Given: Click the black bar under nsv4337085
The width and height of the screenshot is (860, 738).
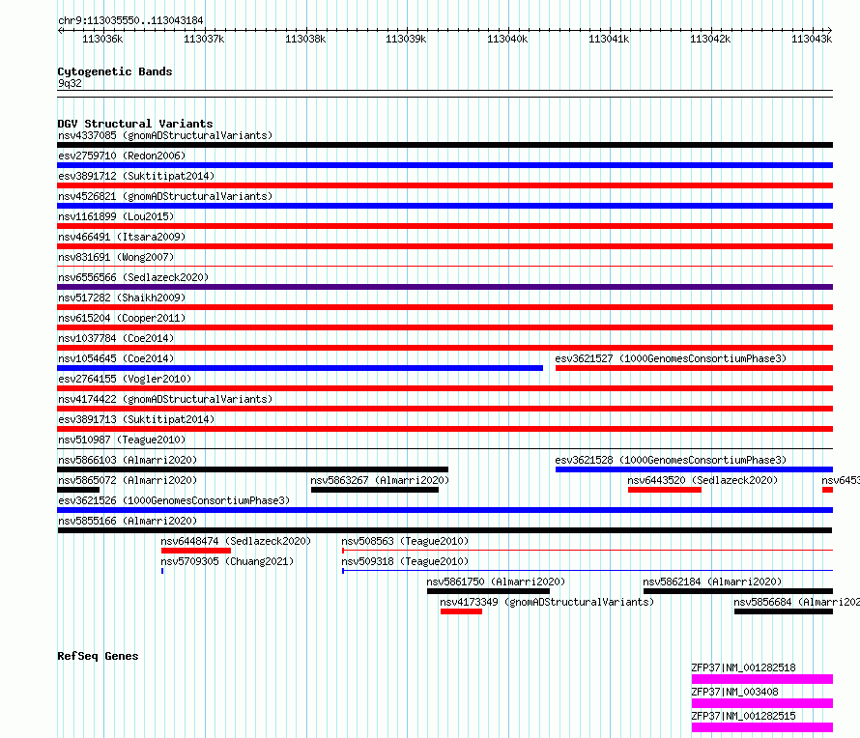Looking at the screenshot, I should tap(444, 145).
